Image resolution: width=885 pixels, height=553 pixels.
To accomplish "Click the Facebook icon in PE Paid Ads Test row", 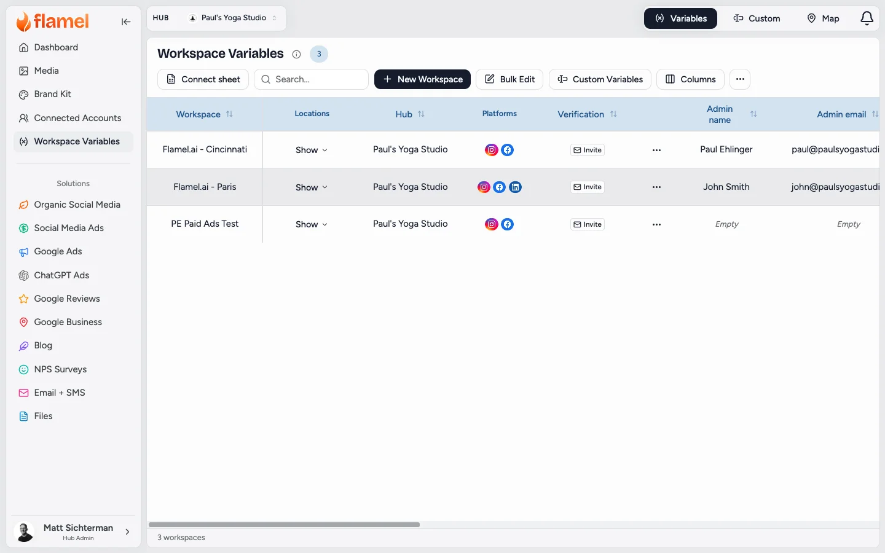I will pyautogui.click(x=507, y=224).
